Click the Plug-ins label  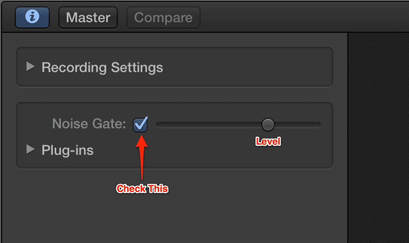click(68, 150)
